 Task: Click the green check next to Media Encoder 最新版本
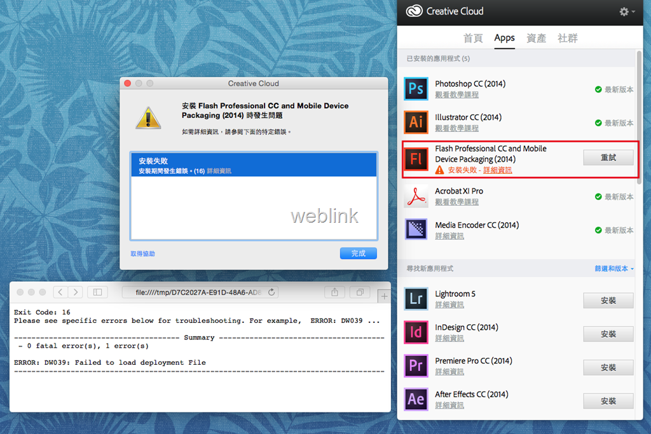coord(598,230)
